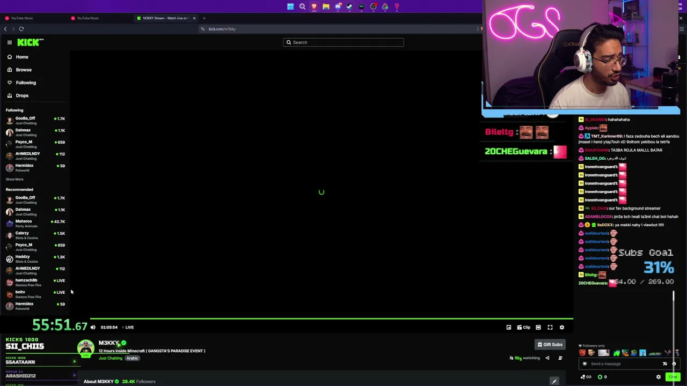687x386 pixels.
Task: Open video player settings gear
Action: (x=562, y=327)
